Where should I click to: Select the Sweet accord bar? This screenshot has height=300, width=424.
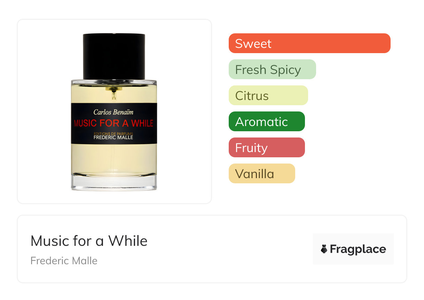click(x=309, y=43)
